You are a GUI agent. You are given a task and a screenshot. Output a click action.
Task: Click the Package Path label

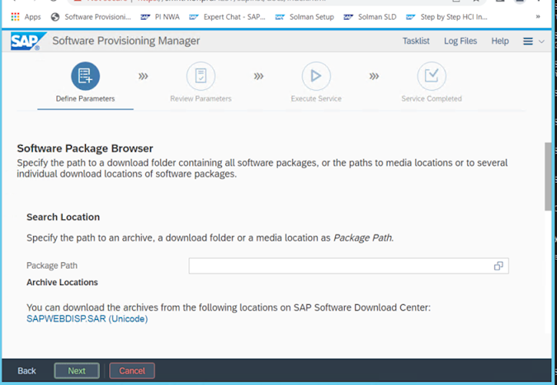coord(52,265)
